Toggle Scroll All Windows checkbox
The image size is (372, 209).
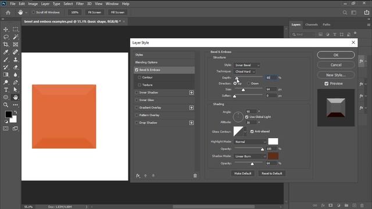[x=33, y=12]
